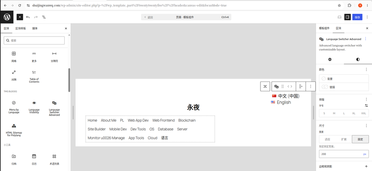This screenshot has width=372, height=171.
Task: Switch to the 区块样板 patterns tab
Action: click(21, 28)
